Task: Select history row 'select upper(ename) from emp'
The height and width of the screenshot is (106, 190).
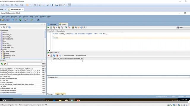Action: pos(20,92)
